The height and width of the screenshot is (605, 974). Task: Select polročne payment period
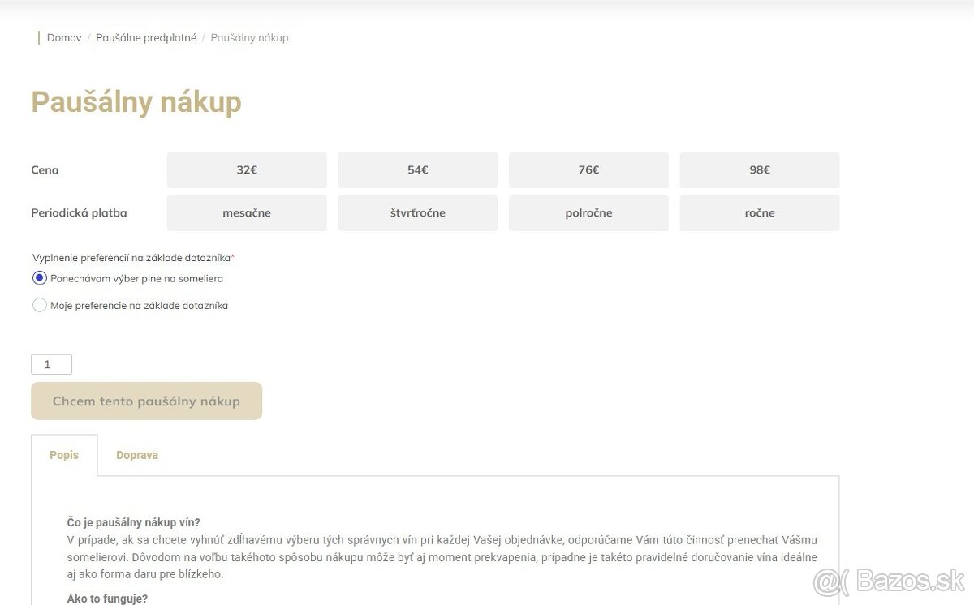[x=588, y=213]
